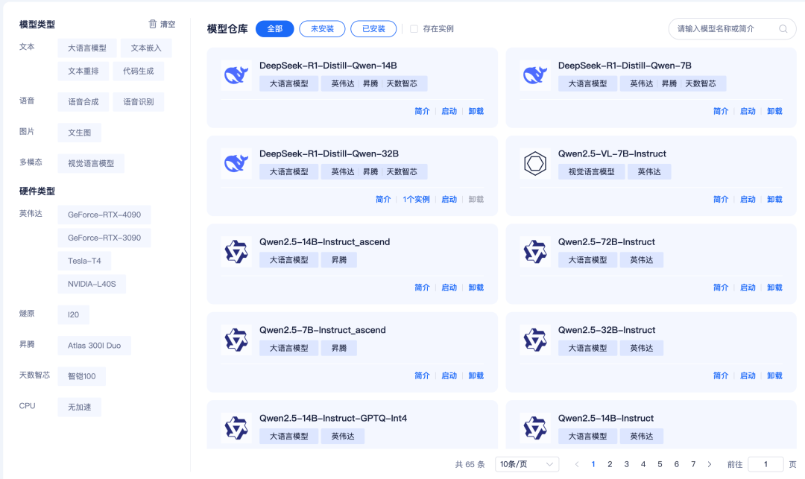Click the next-page arrow in pagination
The width and height of the screenshot is (805, 479).
(709, 463)
